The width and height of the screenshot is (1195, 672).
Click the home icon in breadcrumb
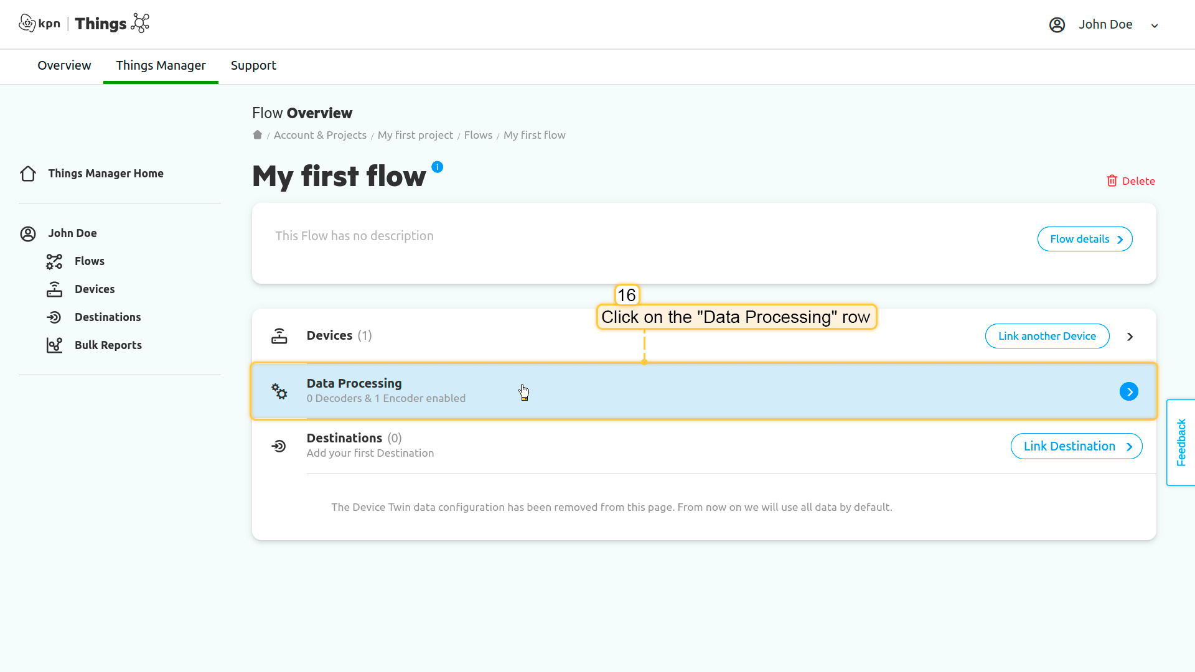(x=257, y=135)
